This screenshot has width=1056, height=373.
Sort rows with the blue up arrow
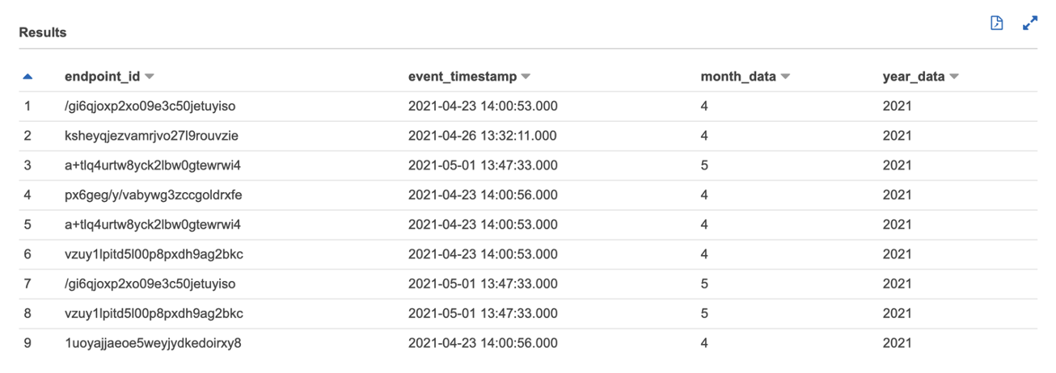[27, 77]
